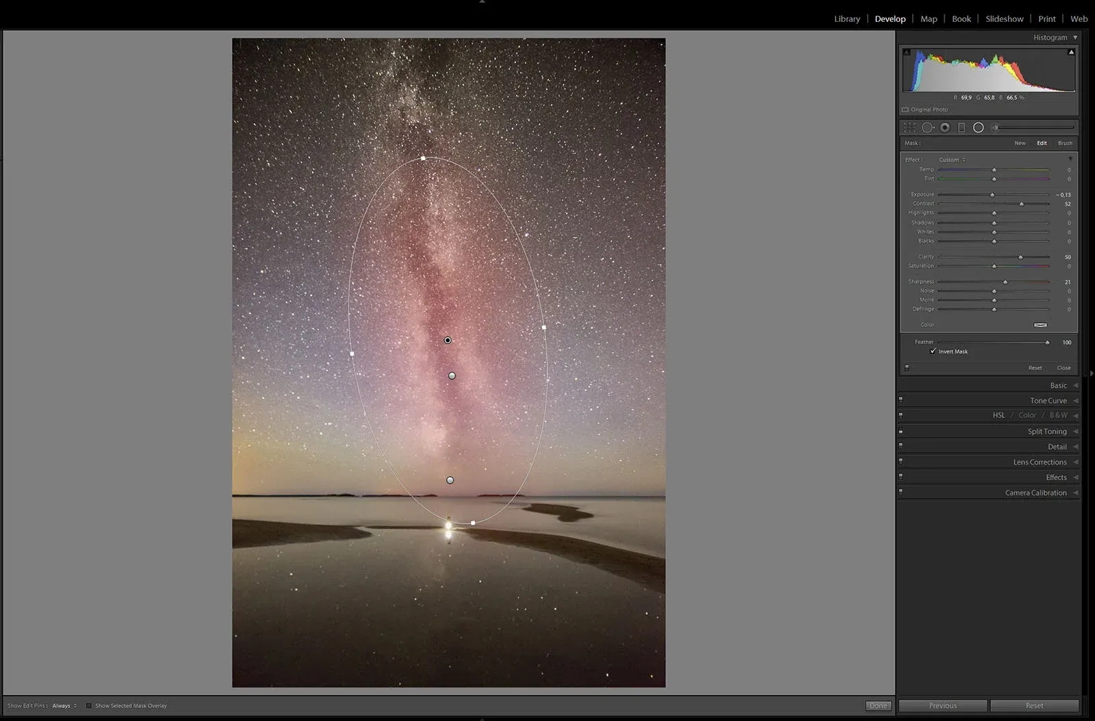Click the Done button
The image size is (1095, 721).
[878, 705]
